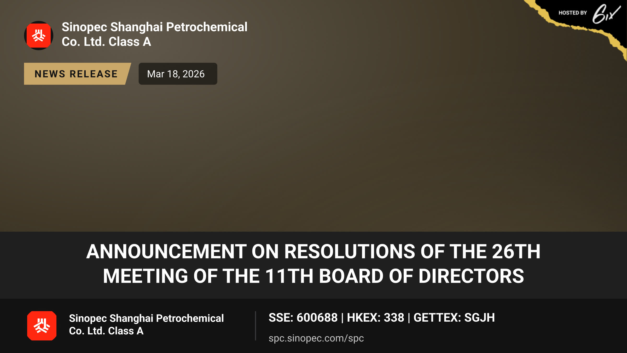Click the pipe separator between HKEX and GETTEX
Screen dimensions: 627x353
409,318
